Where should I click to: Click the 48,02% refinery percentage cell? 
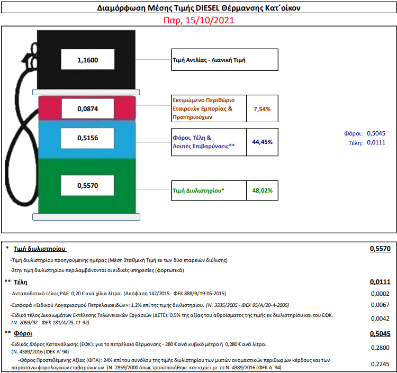(262, 190)
